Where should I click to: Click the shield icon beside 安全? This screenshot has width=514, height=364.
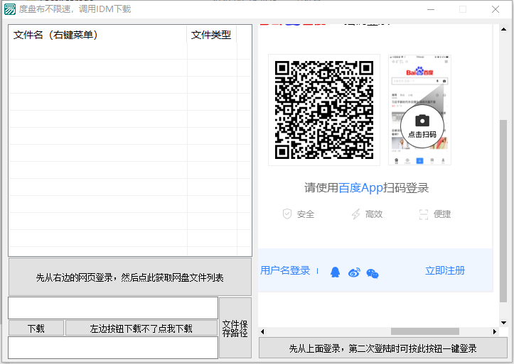[287, 214]
